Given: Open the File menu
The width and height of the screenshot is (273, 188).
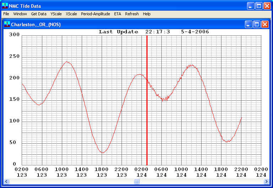Looking at the screenshot, I should coord(6,14).
